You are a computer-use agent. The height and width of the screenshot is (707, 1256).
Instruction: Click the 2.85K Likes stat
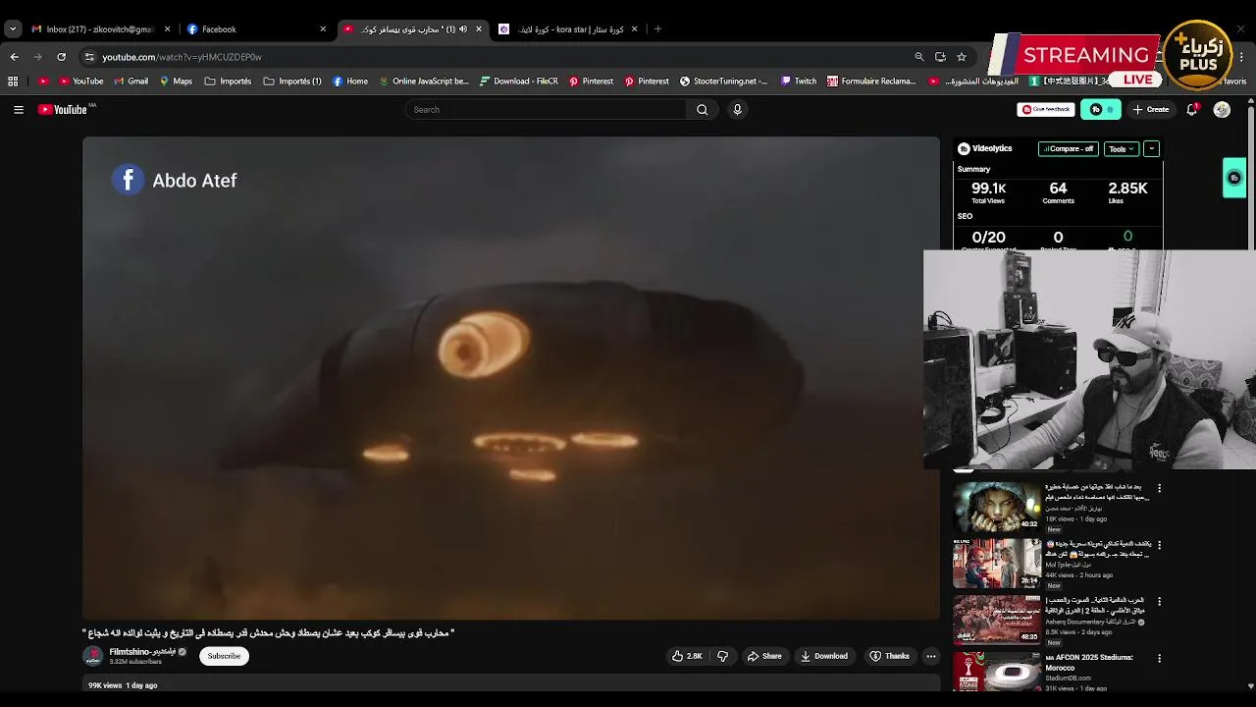pyautogui.click(x=1127, y=192)
